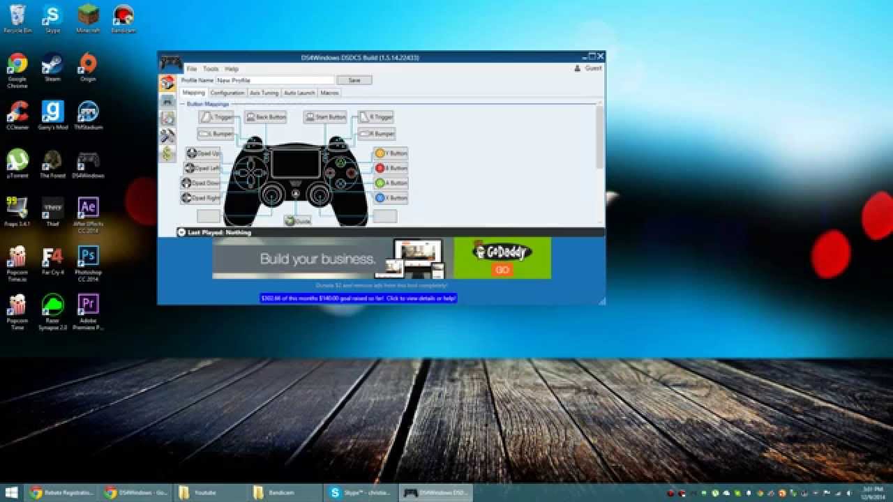Click the R Trigger mapping button
Viewport: 893px width, 502px height.
(376, 117)
